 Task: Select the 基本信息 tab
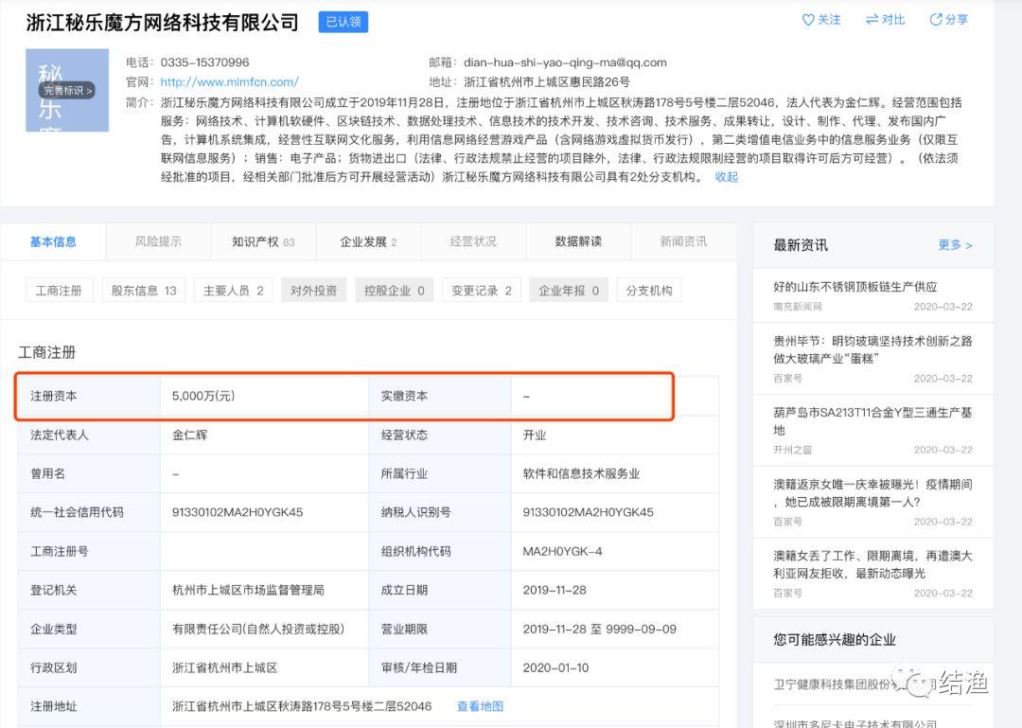53,241
